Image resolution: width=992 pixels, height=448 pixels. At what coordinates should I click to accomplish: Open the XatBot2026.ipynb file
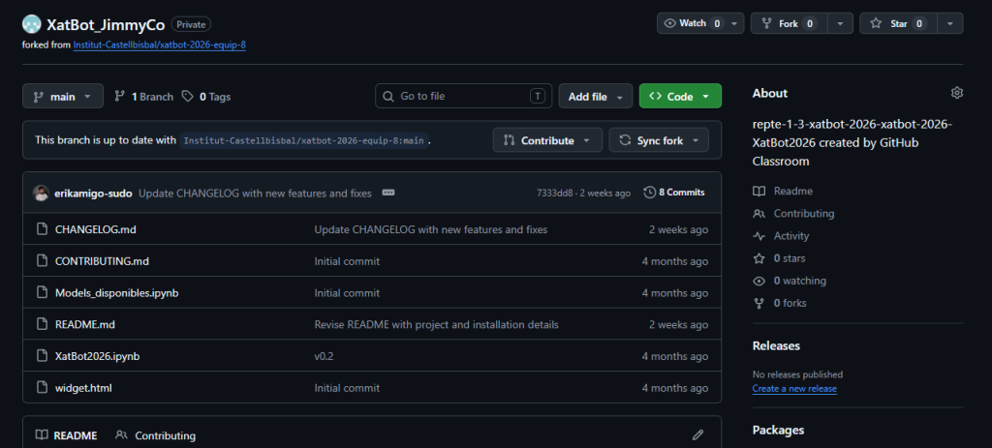98,356
